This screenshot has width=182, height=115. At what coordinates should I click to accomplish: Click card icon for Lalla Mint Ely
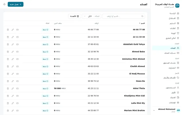click(17, 103)
